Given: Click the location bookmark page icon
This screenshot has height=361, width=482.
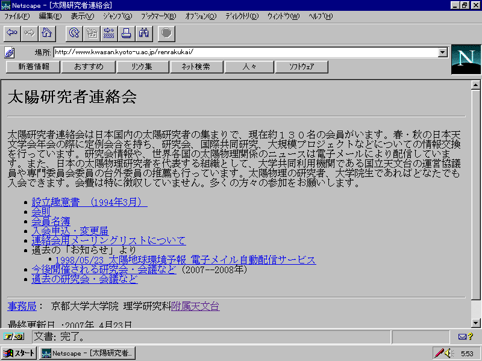Looking at the screenshot, I should 10,52.
